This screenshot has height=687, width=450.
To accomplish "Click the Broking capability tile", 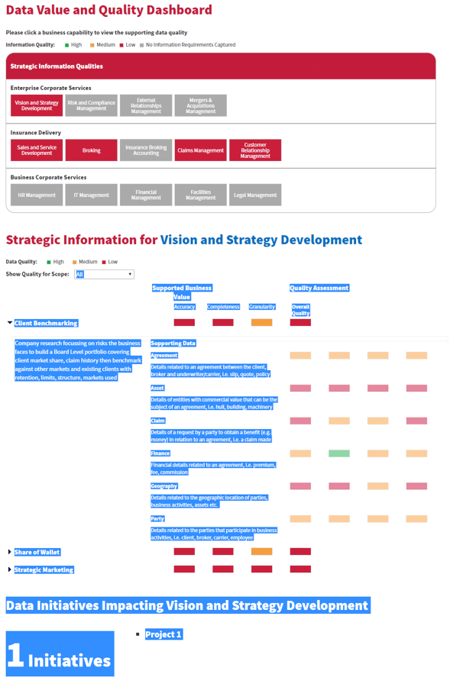I will click(x=91, y=150).
